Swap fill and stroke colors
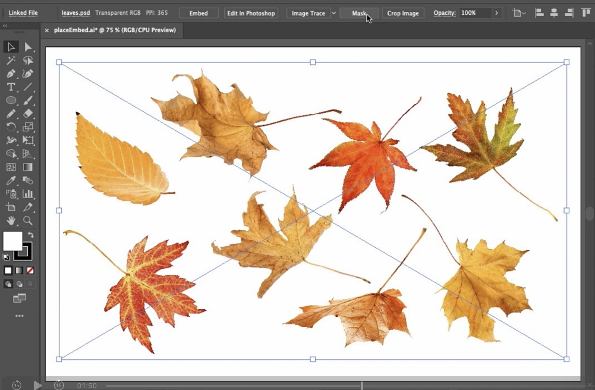The width and height of the screenshot is (595, 390). (31, 235)
